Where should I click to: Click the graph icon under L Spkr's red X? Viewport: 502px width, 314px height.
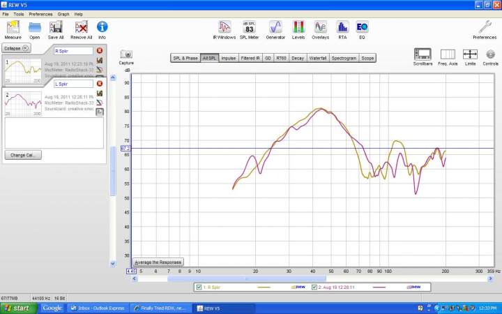pos(100,94)
